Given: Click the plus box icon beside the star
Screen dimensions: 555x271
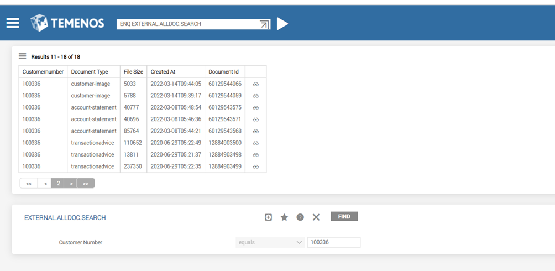Looking at the screenshot, I should point(268,217).
